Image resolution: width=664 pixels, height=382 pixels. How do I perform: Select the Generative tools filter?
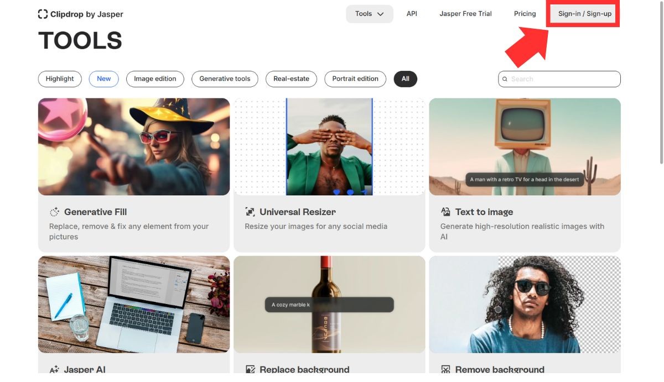click(x=225, y=79)
